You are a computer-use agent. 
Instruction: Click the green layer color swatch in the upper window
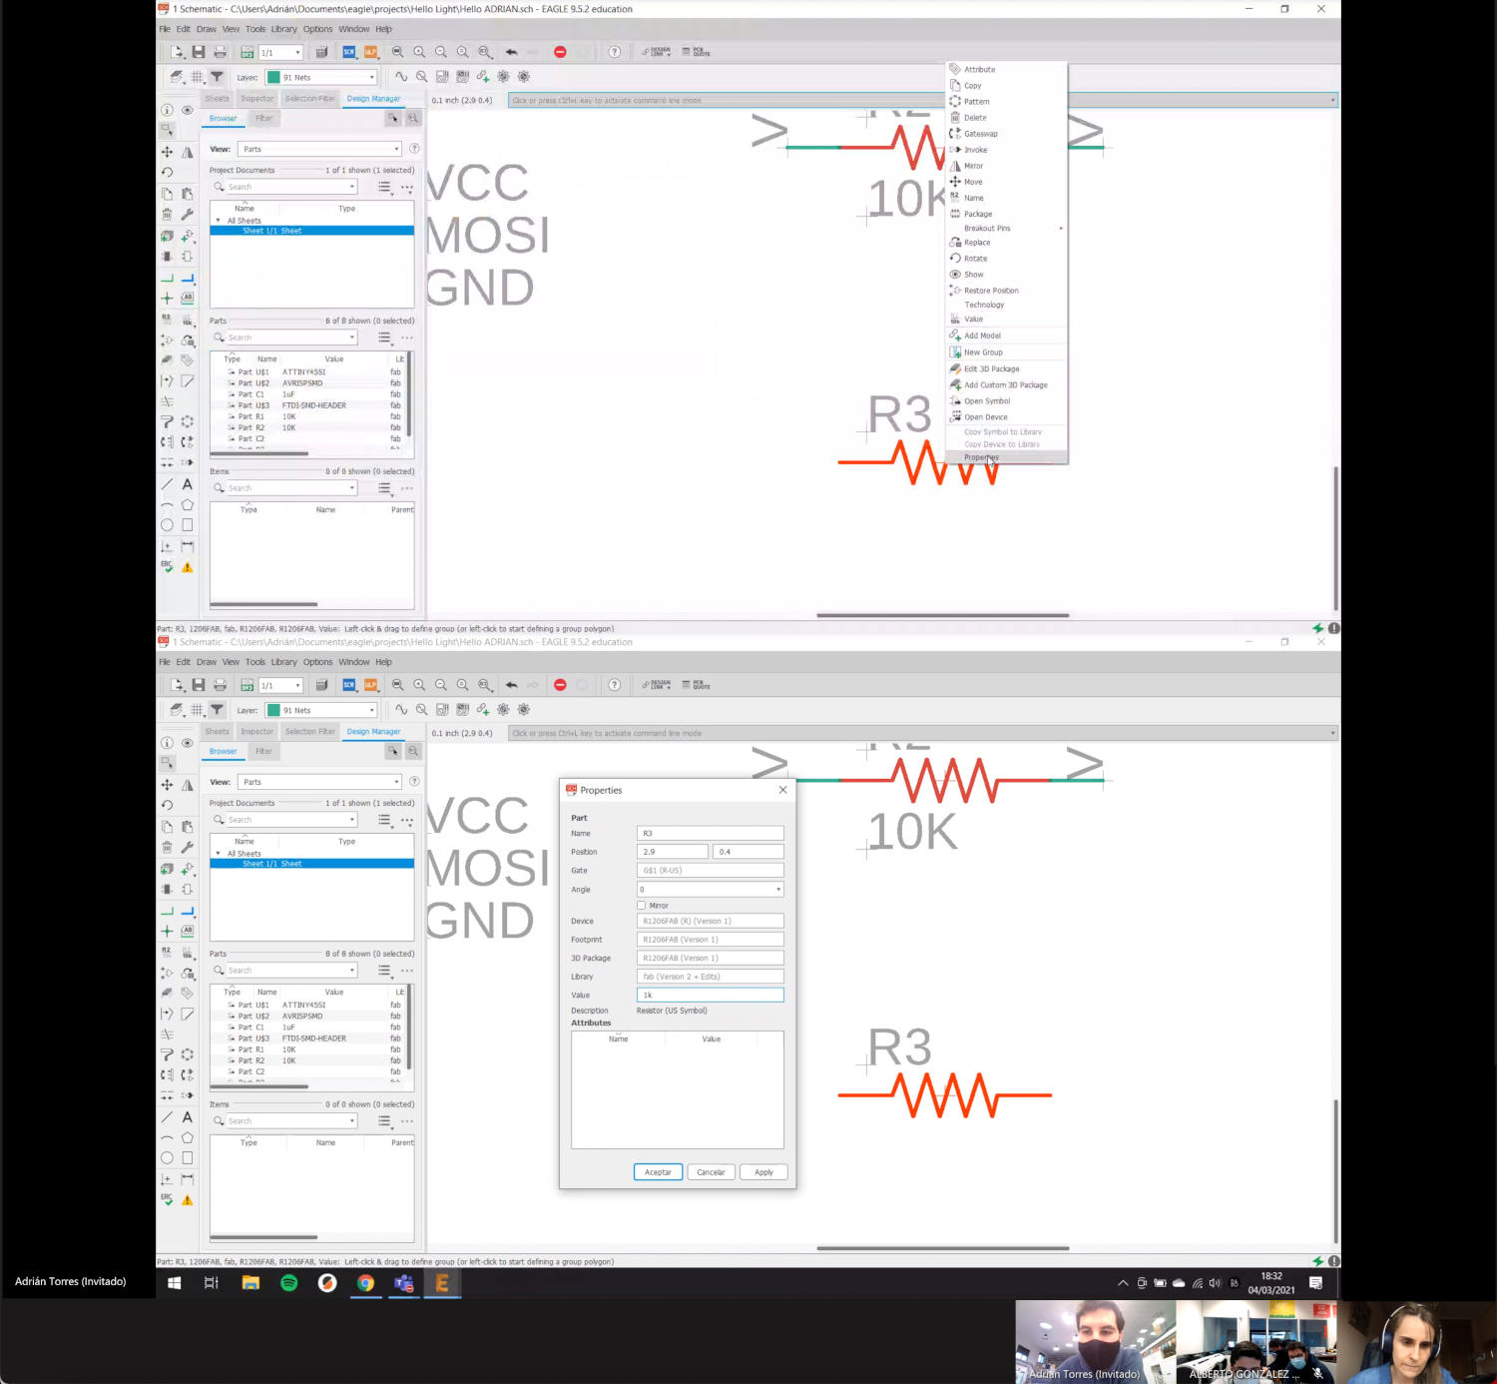pyautogui.click(x=273, y=77)
